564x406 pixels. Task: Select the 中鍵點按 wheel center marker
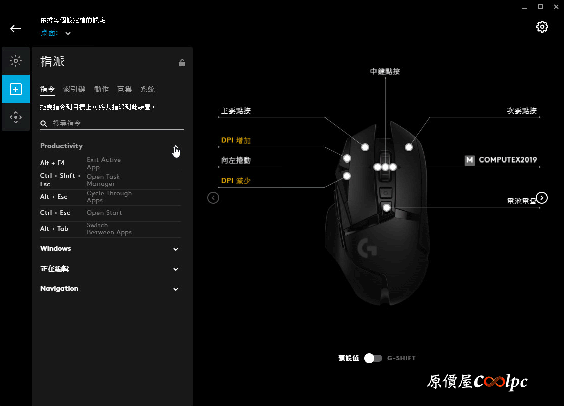(x=385, y=167)
